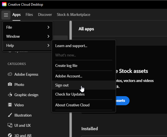
Task: Select the Illustration category label
Action: (23, 115)
